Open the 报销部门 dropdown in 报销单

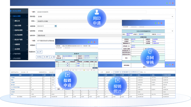(x=91, y=56)
